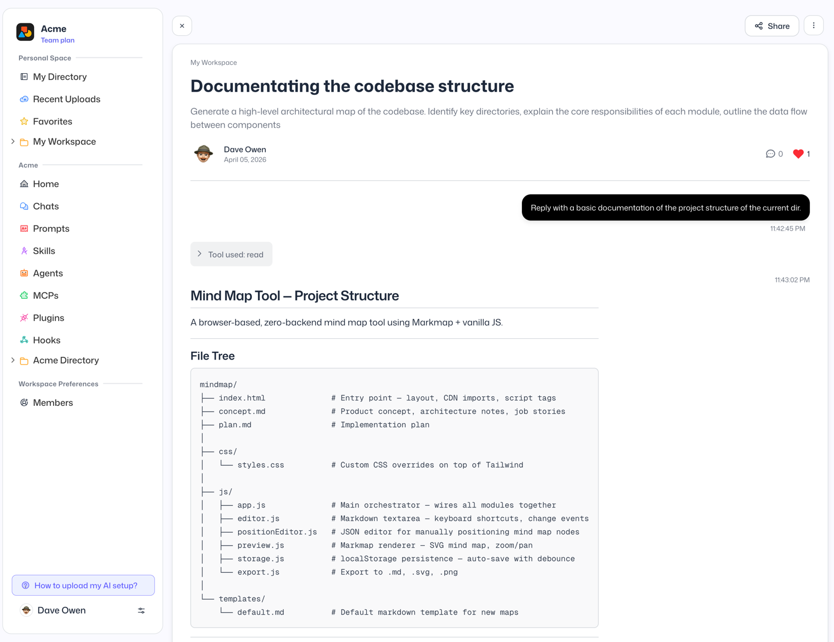
Task: Click positionEditor.js in the file tree
Action: [277, 532]
